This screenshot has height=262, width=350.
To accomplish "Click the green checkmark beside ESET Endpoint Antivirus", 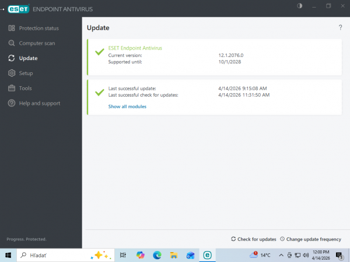I will pos(100,51).
